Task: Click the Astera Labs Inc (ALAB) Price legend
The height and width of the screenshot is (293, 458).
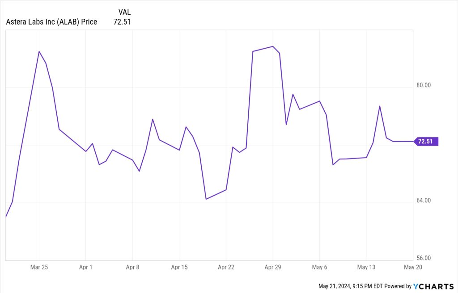Action: (51, 21)
